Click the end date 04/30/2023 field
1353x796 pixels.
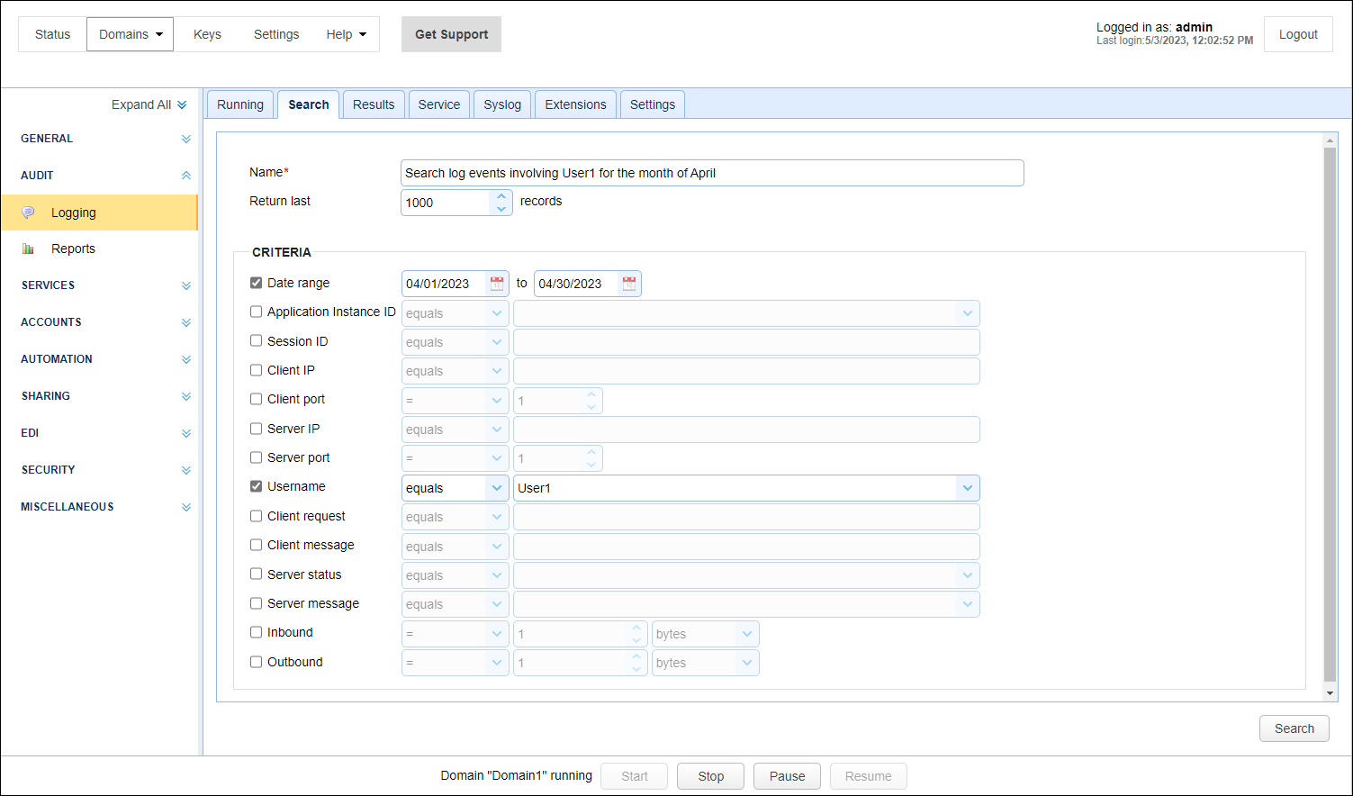pos(576,284)
